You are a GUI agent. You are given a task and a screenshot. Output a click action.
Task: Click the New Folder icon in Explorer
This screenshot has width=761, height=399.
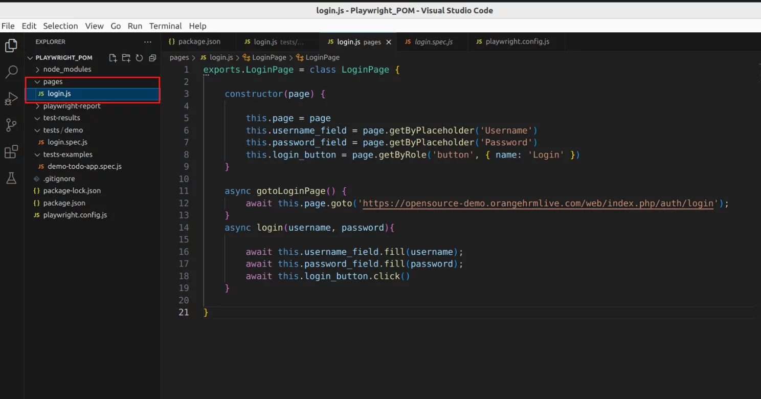[126, 58]
